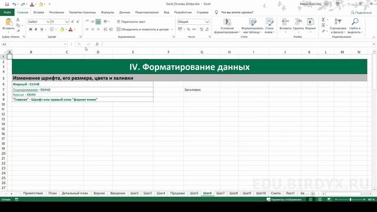Open the number format dropdown (Общий)
Image resolution: width=377 pixels, height=212 pixels.
coord(207,22)
